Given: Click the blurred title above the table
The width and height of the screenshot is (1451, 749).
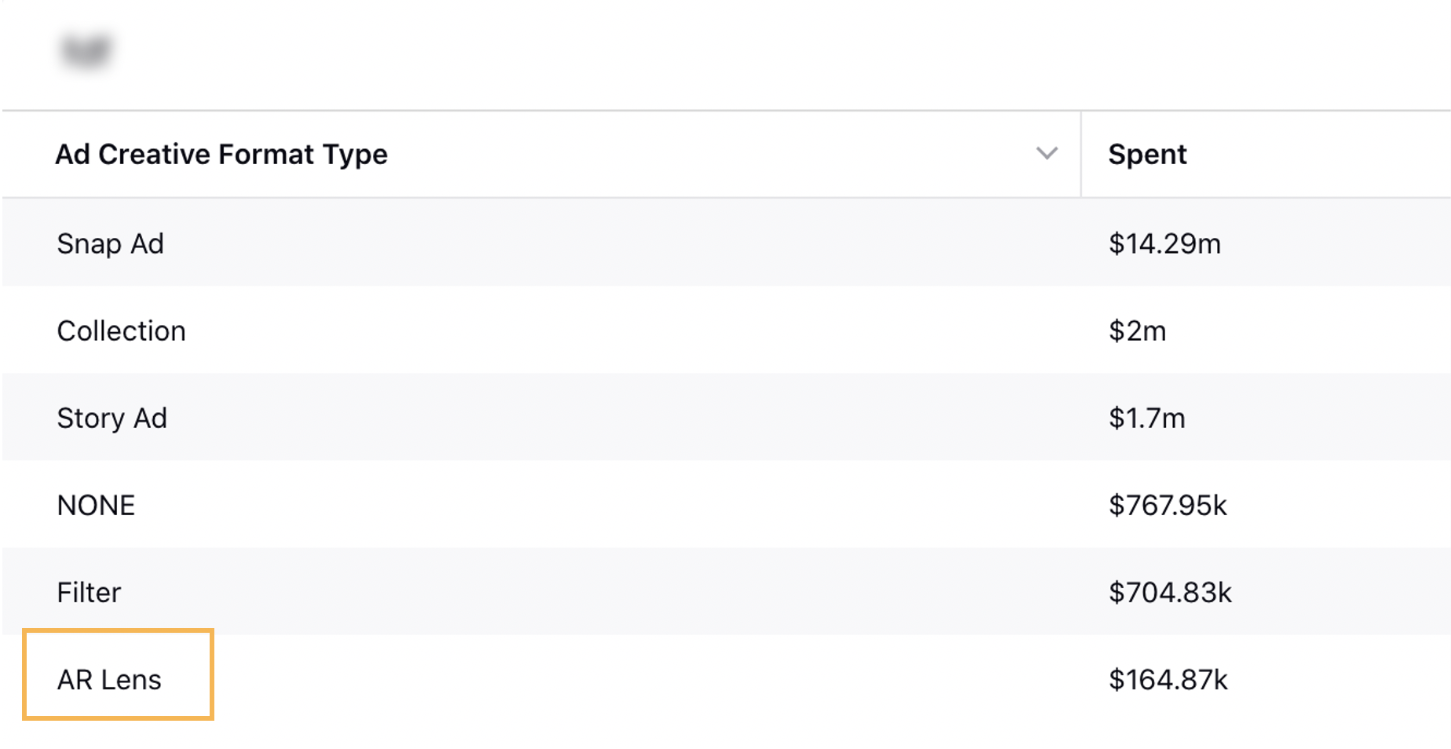Looking at the screenshot, I should (86, 50).
